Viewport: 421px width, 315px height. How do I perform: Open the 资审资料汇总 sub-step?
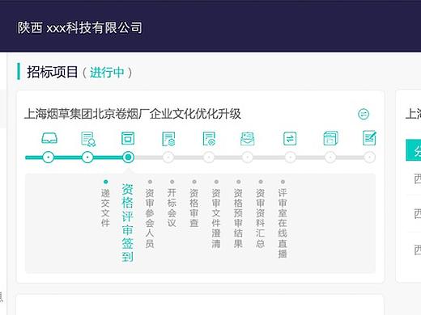261,218
